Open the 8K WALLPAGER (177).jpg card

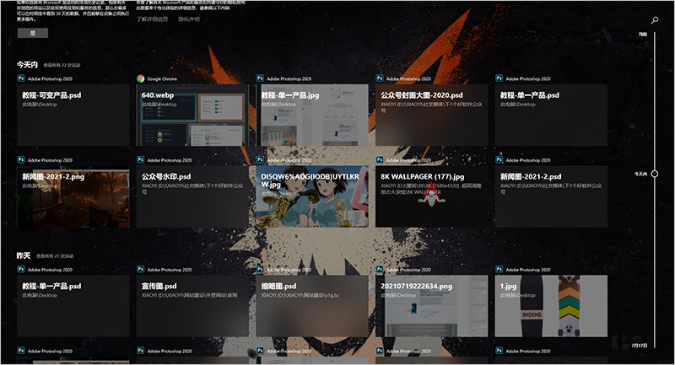(x=431, y=196)
